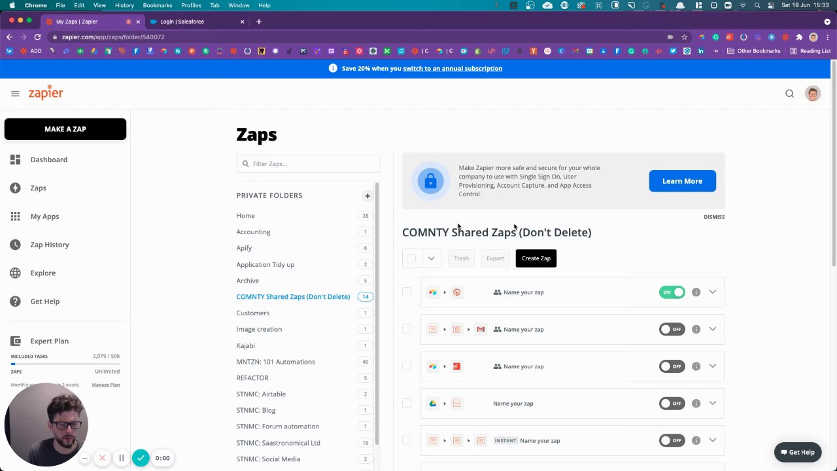The image size is (837, 471).
Task: Click the info icon in the annual subscription banner
Action: pyautogui.click(x=333, y=68)
